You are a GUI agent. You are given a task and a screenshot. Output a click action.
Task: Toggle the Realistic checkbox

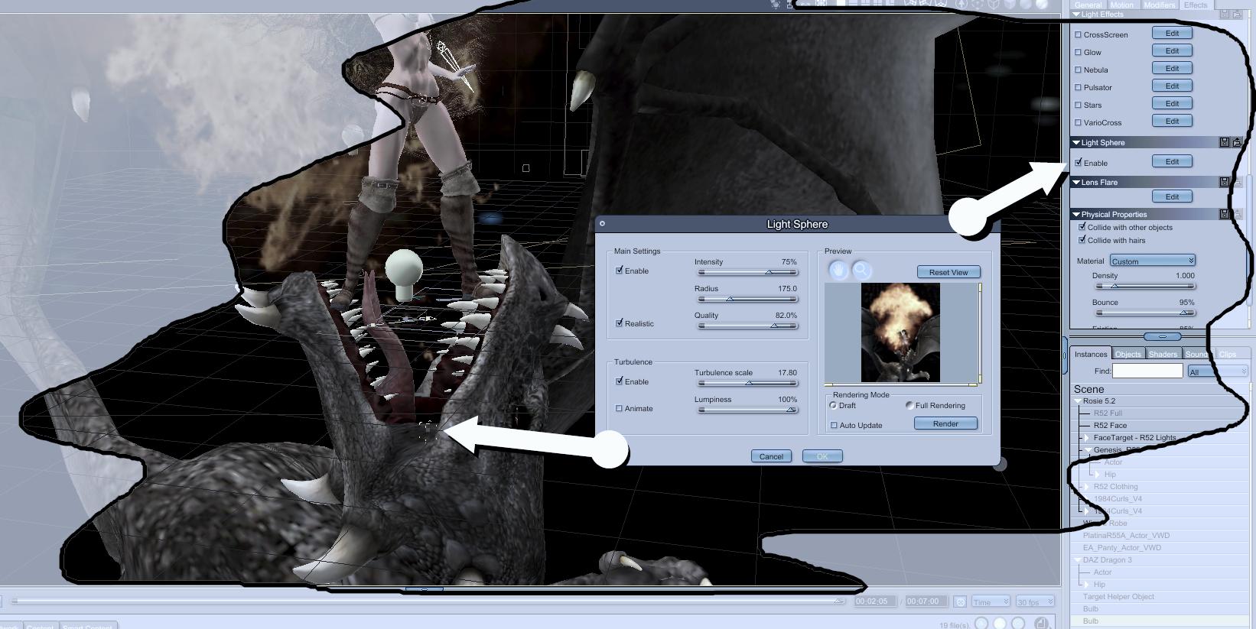(620, 323)
